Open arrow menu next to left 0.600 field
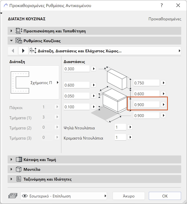 (94, 85)
